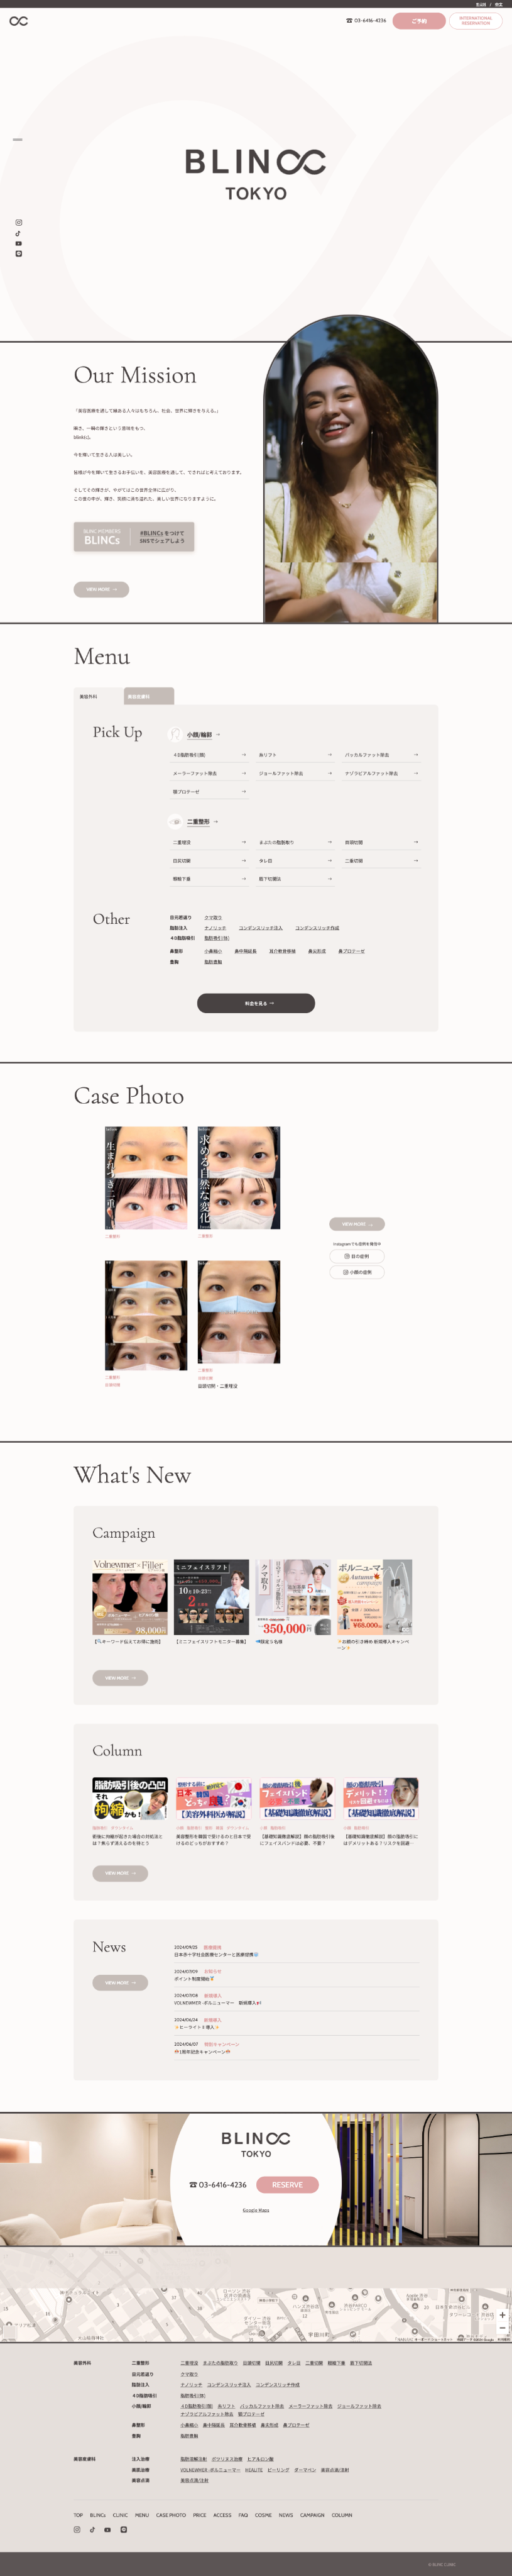
Task: Open LINE from the left sidebar icons
Action: point(18,254)
